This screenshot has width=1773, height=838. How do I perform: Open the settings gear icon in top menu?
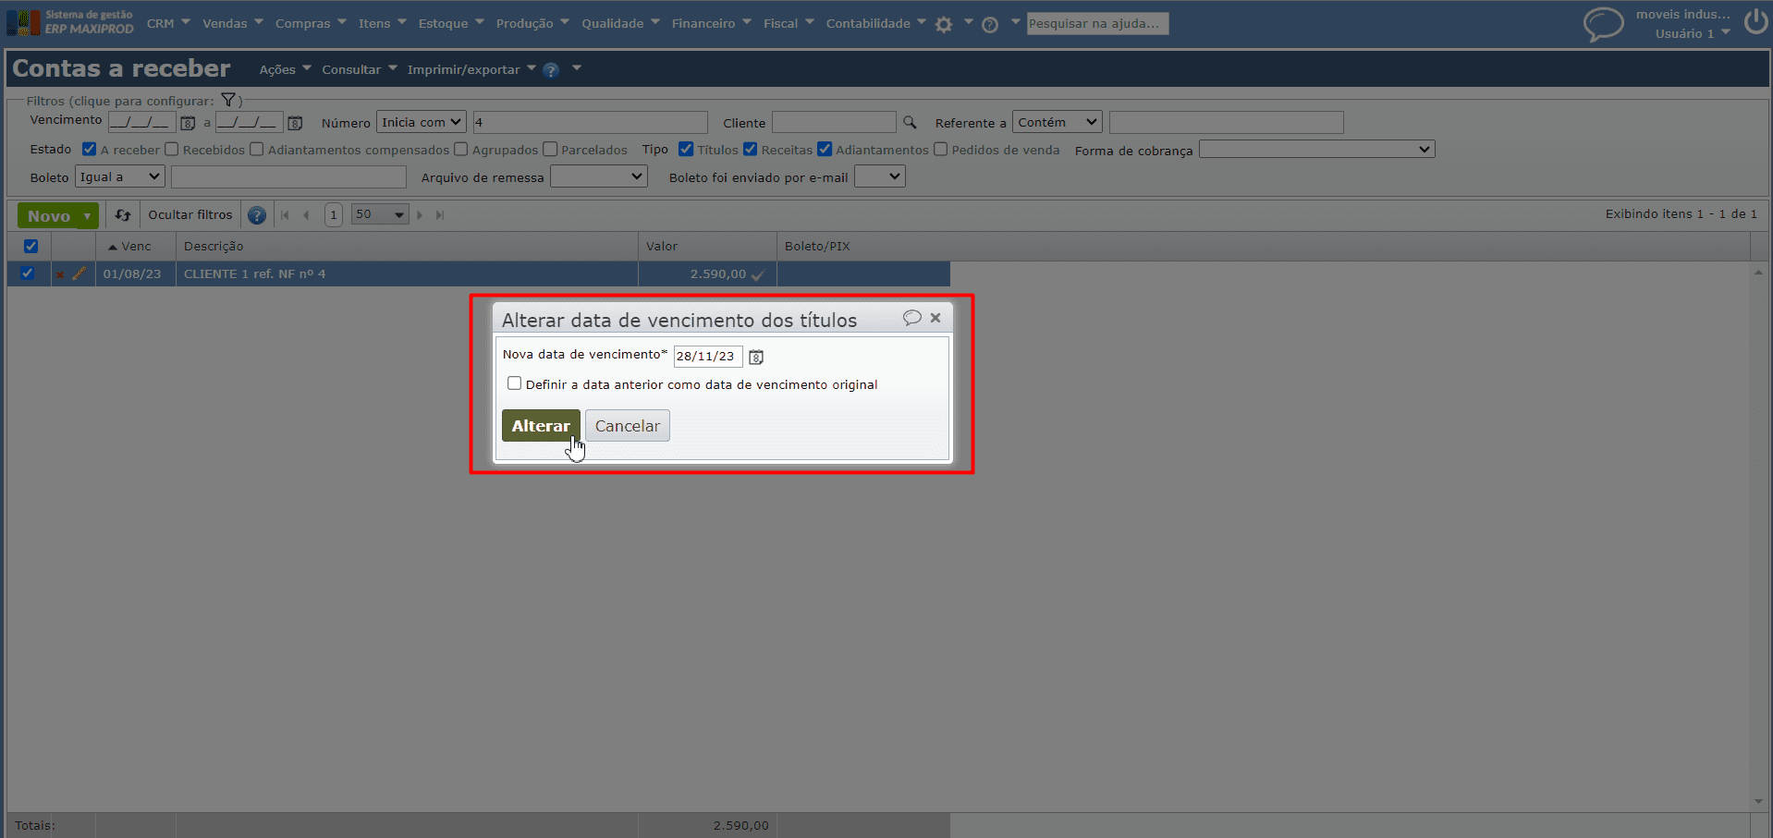pyautogui.click(x=943, y=25)
